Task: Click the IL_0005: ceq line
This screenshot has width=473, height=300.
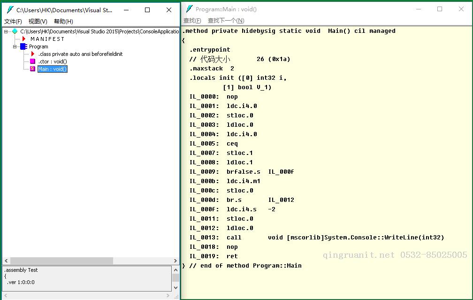Action: pos(214,144)
